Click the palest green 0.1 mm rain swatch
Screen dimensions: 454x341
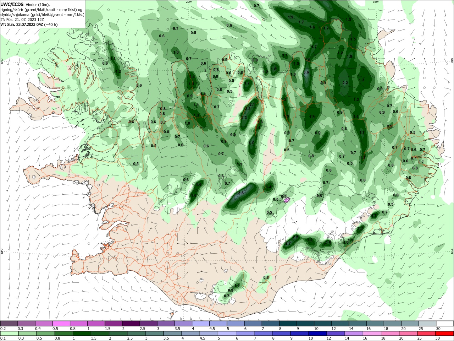coord(9,334)
